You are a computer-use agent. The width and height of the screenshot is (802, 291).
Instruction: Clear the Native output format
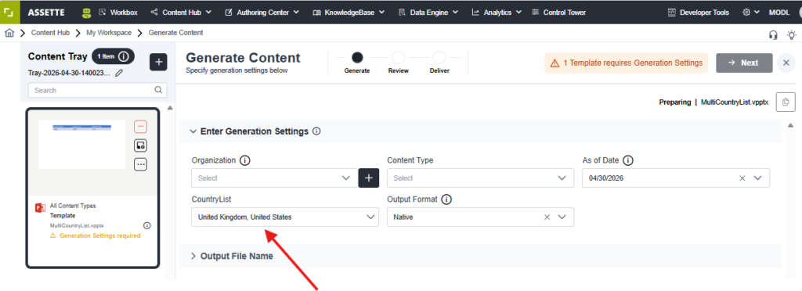tap(547, 217)
